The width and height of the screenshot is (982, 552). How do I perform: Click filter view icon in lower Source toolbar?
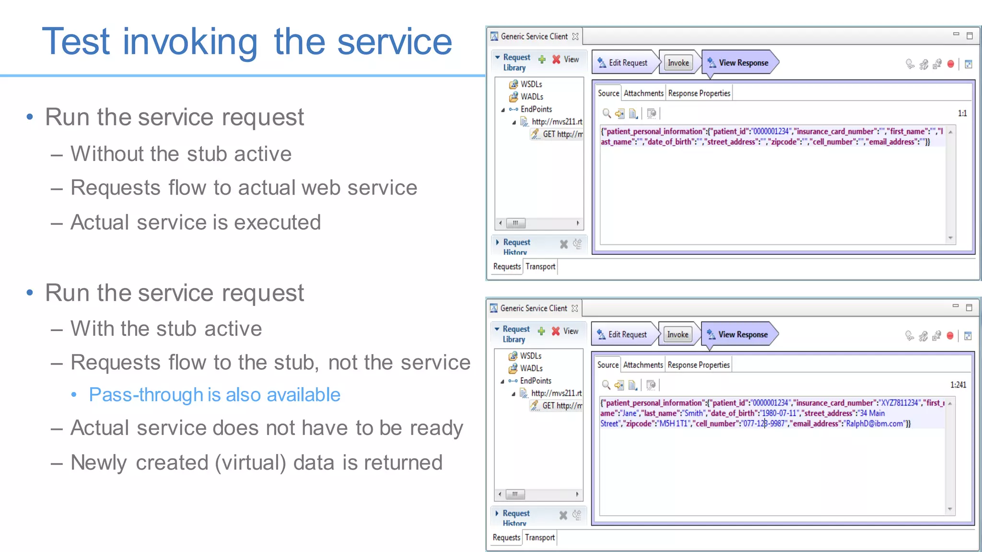pyautogui.click(x=651, y=385)
